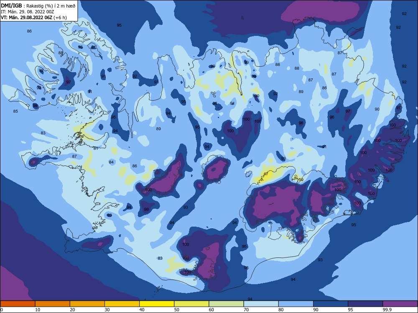Screen dimensions: 418x313
Task: Select the 90–95 medium blue legend swatch
Action: click(x=331, y=304)
